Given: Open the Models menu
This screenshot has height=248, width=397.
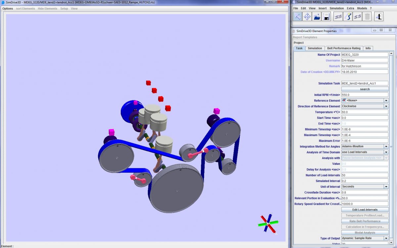Looking at the screenshot, I should click(362, 8).
